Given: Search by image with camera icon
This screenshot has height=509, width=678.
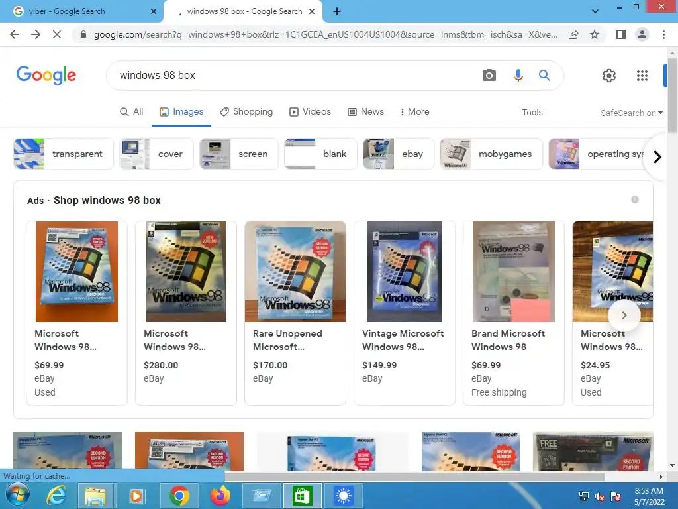Looking at the screenshot, I should (x=489, y=76).
